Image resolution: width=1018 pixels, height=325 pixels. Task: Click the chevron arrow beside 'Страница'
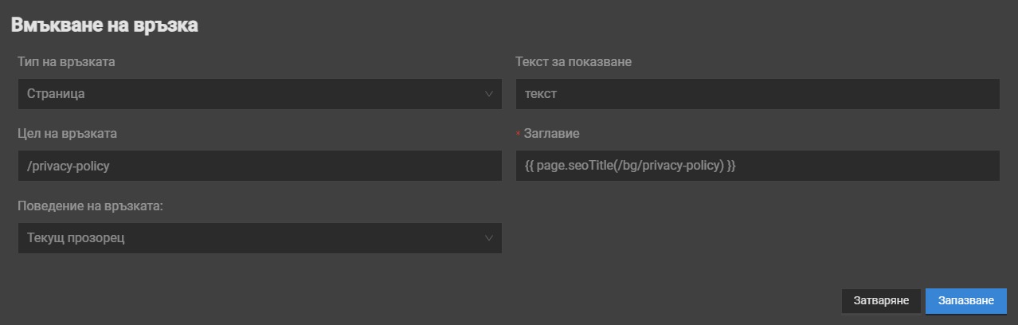click(488, 94)
